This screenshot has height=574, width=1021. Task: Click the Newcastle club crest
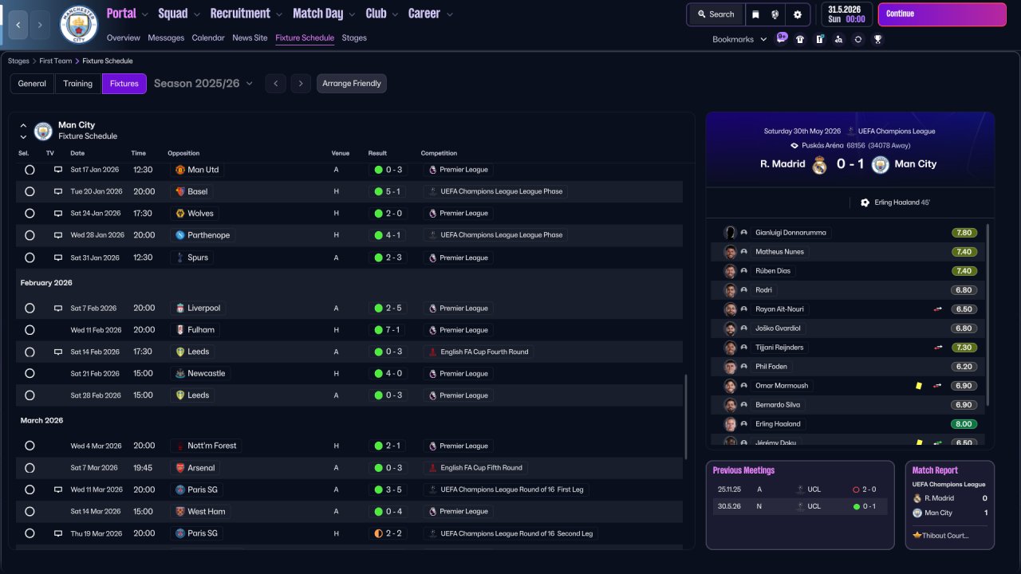pyautogui.click(x=180, y=373)
